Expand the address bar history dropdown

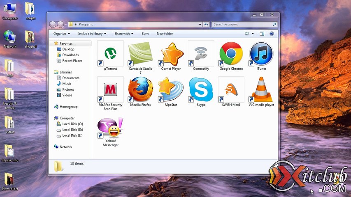(x=200, y=24)
